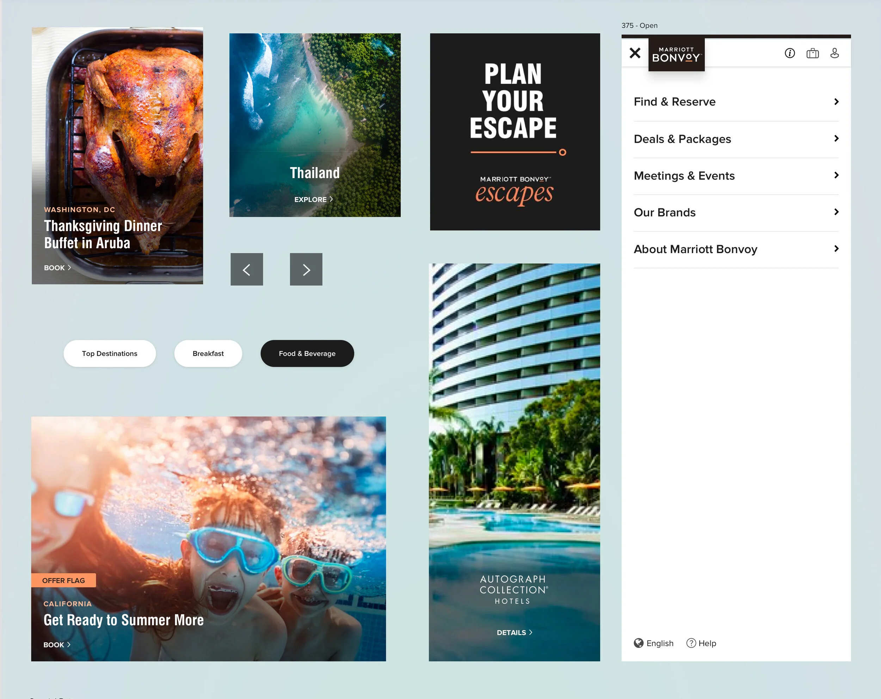
Task: Click the Get Ready to Summer More headline
Action: coord(123,620)
